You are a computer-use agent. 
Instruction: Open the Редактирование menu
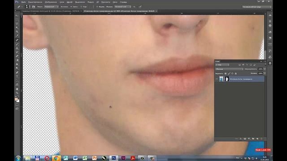tap(35, 2)
